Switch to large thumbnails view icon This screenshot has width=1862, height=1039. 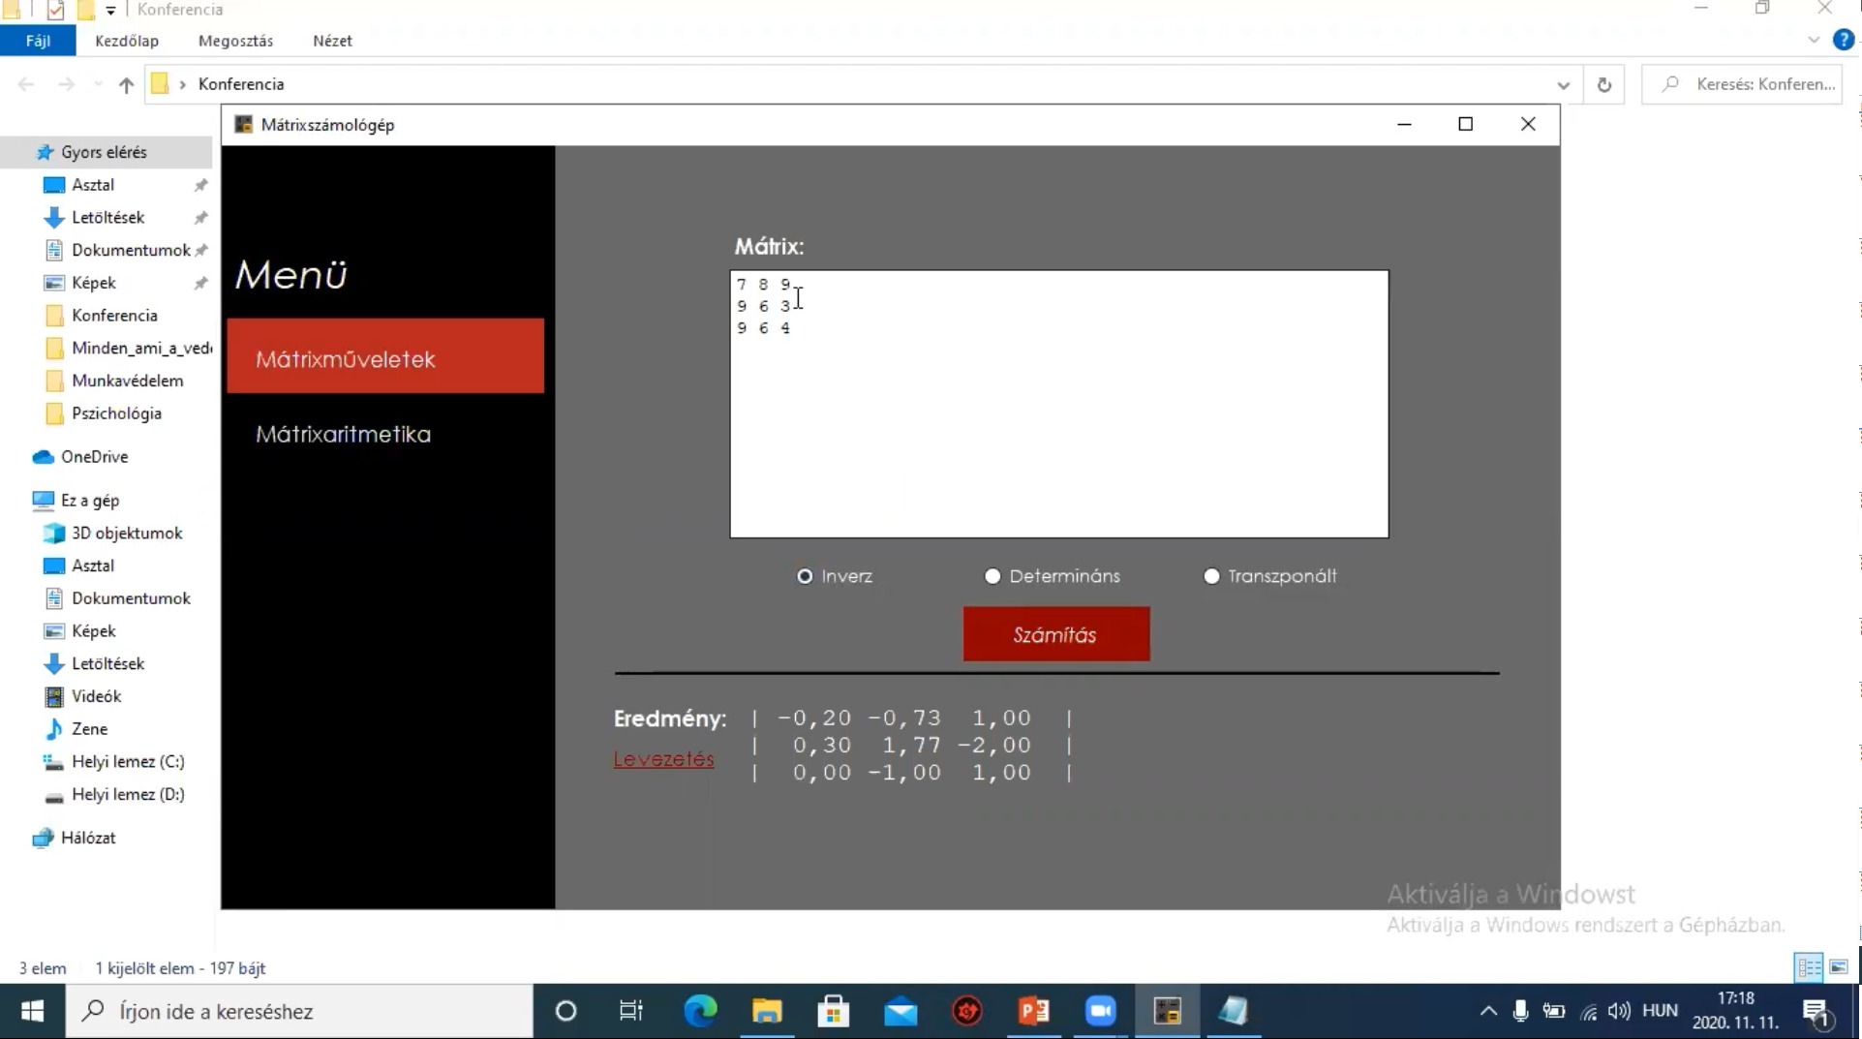[x=1839, y=967]
